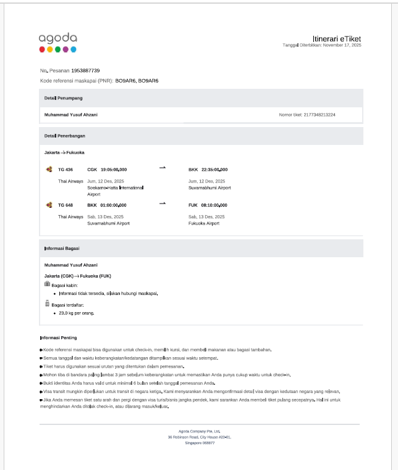Click the Detail Penerbangan section header

point(64,135)
